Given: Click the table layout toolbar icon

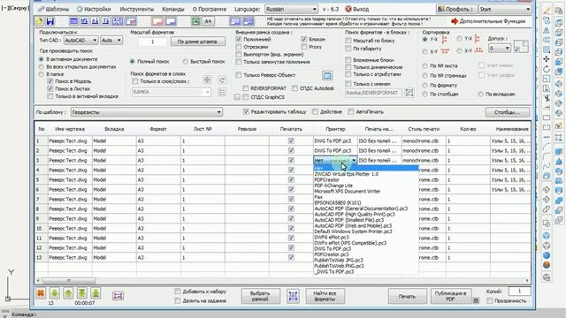Looking at the screenshot, I should [73, 21].
